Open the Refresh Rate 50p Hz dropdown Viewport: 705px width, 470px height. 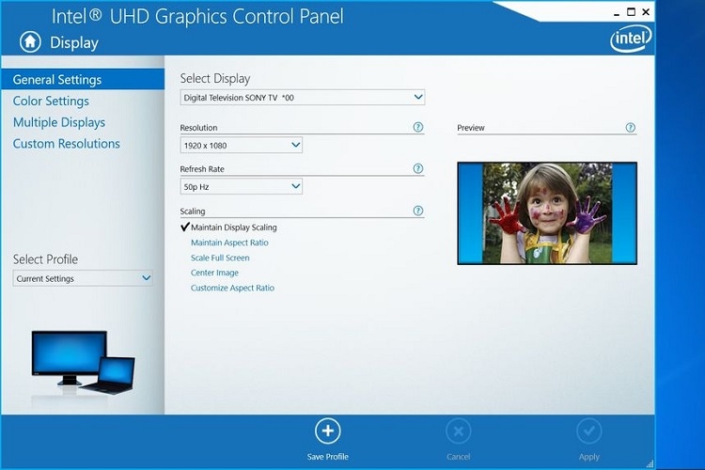tap(242, 187)
